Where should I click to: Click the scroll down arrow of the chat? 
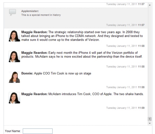coord(150,123)
